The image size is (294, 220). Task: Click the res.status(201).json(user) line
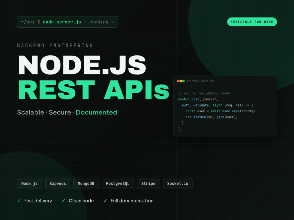(x=211, y=117)
